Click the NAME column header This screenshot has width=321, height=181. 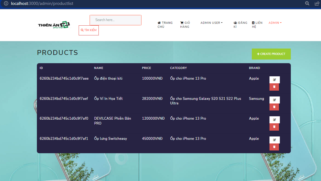tap(99, 68)
